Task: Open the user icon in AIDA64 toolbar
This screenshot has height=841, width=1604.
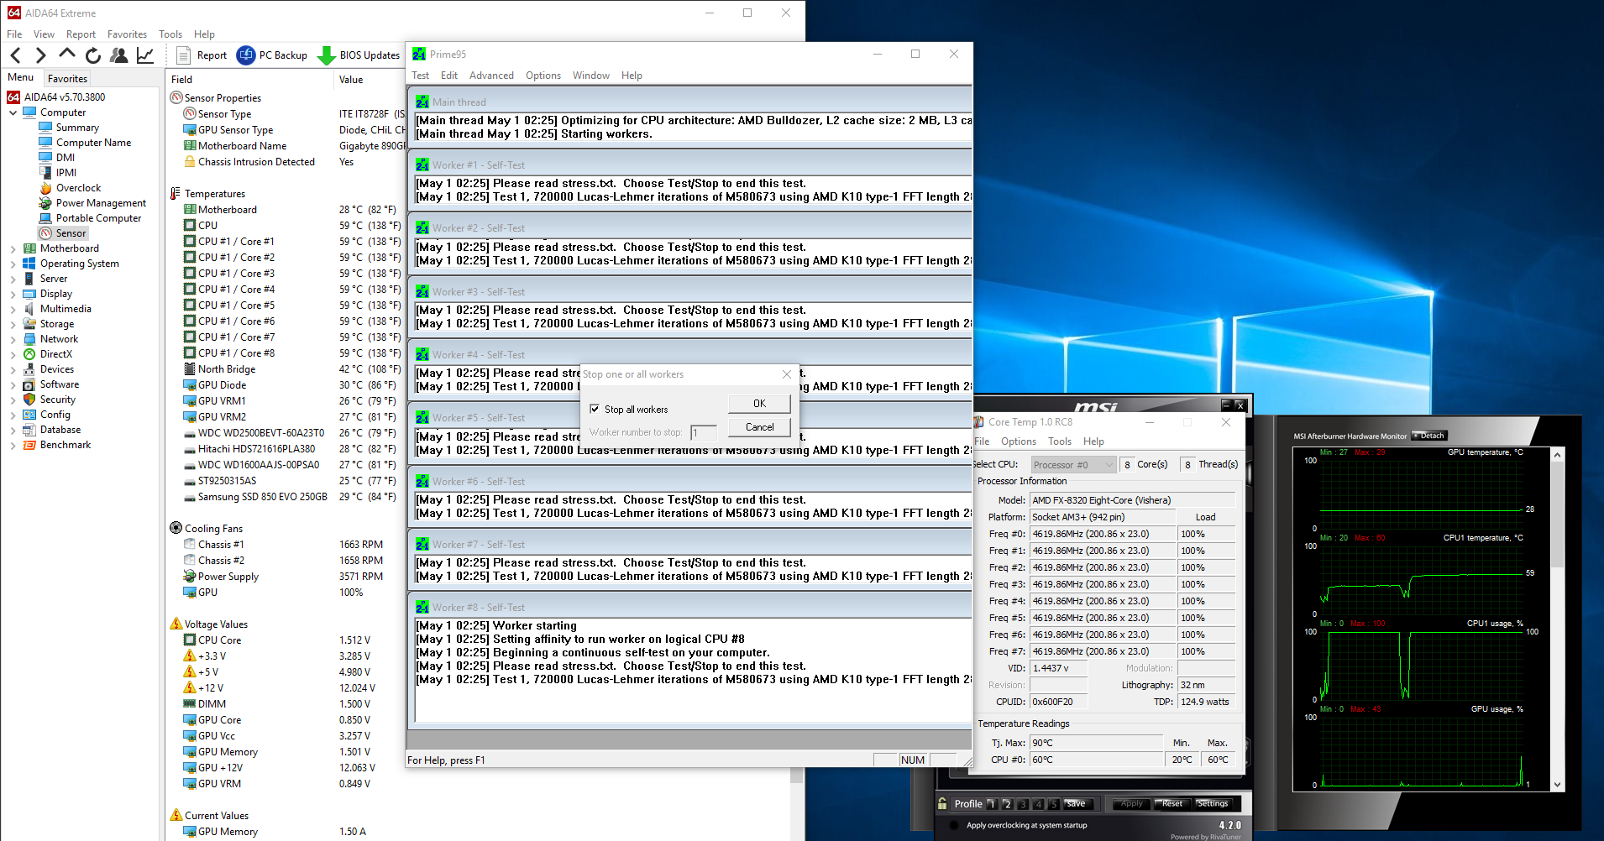Action: 119,55
